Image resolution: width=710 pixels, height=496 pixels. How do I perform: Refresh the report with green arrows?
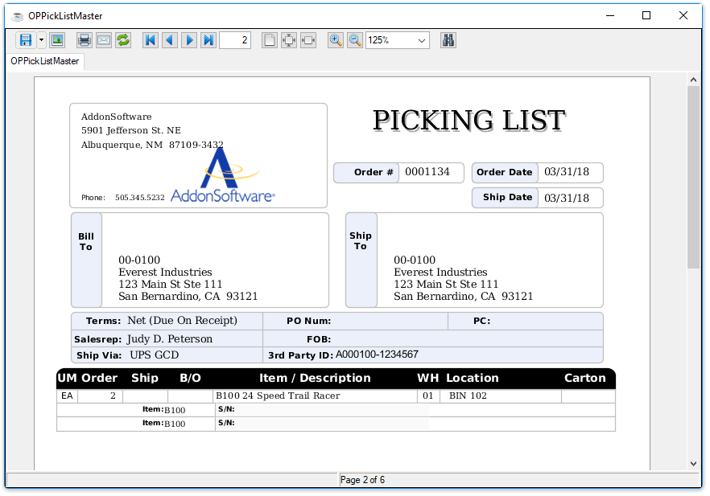click(x=123, y=40)
